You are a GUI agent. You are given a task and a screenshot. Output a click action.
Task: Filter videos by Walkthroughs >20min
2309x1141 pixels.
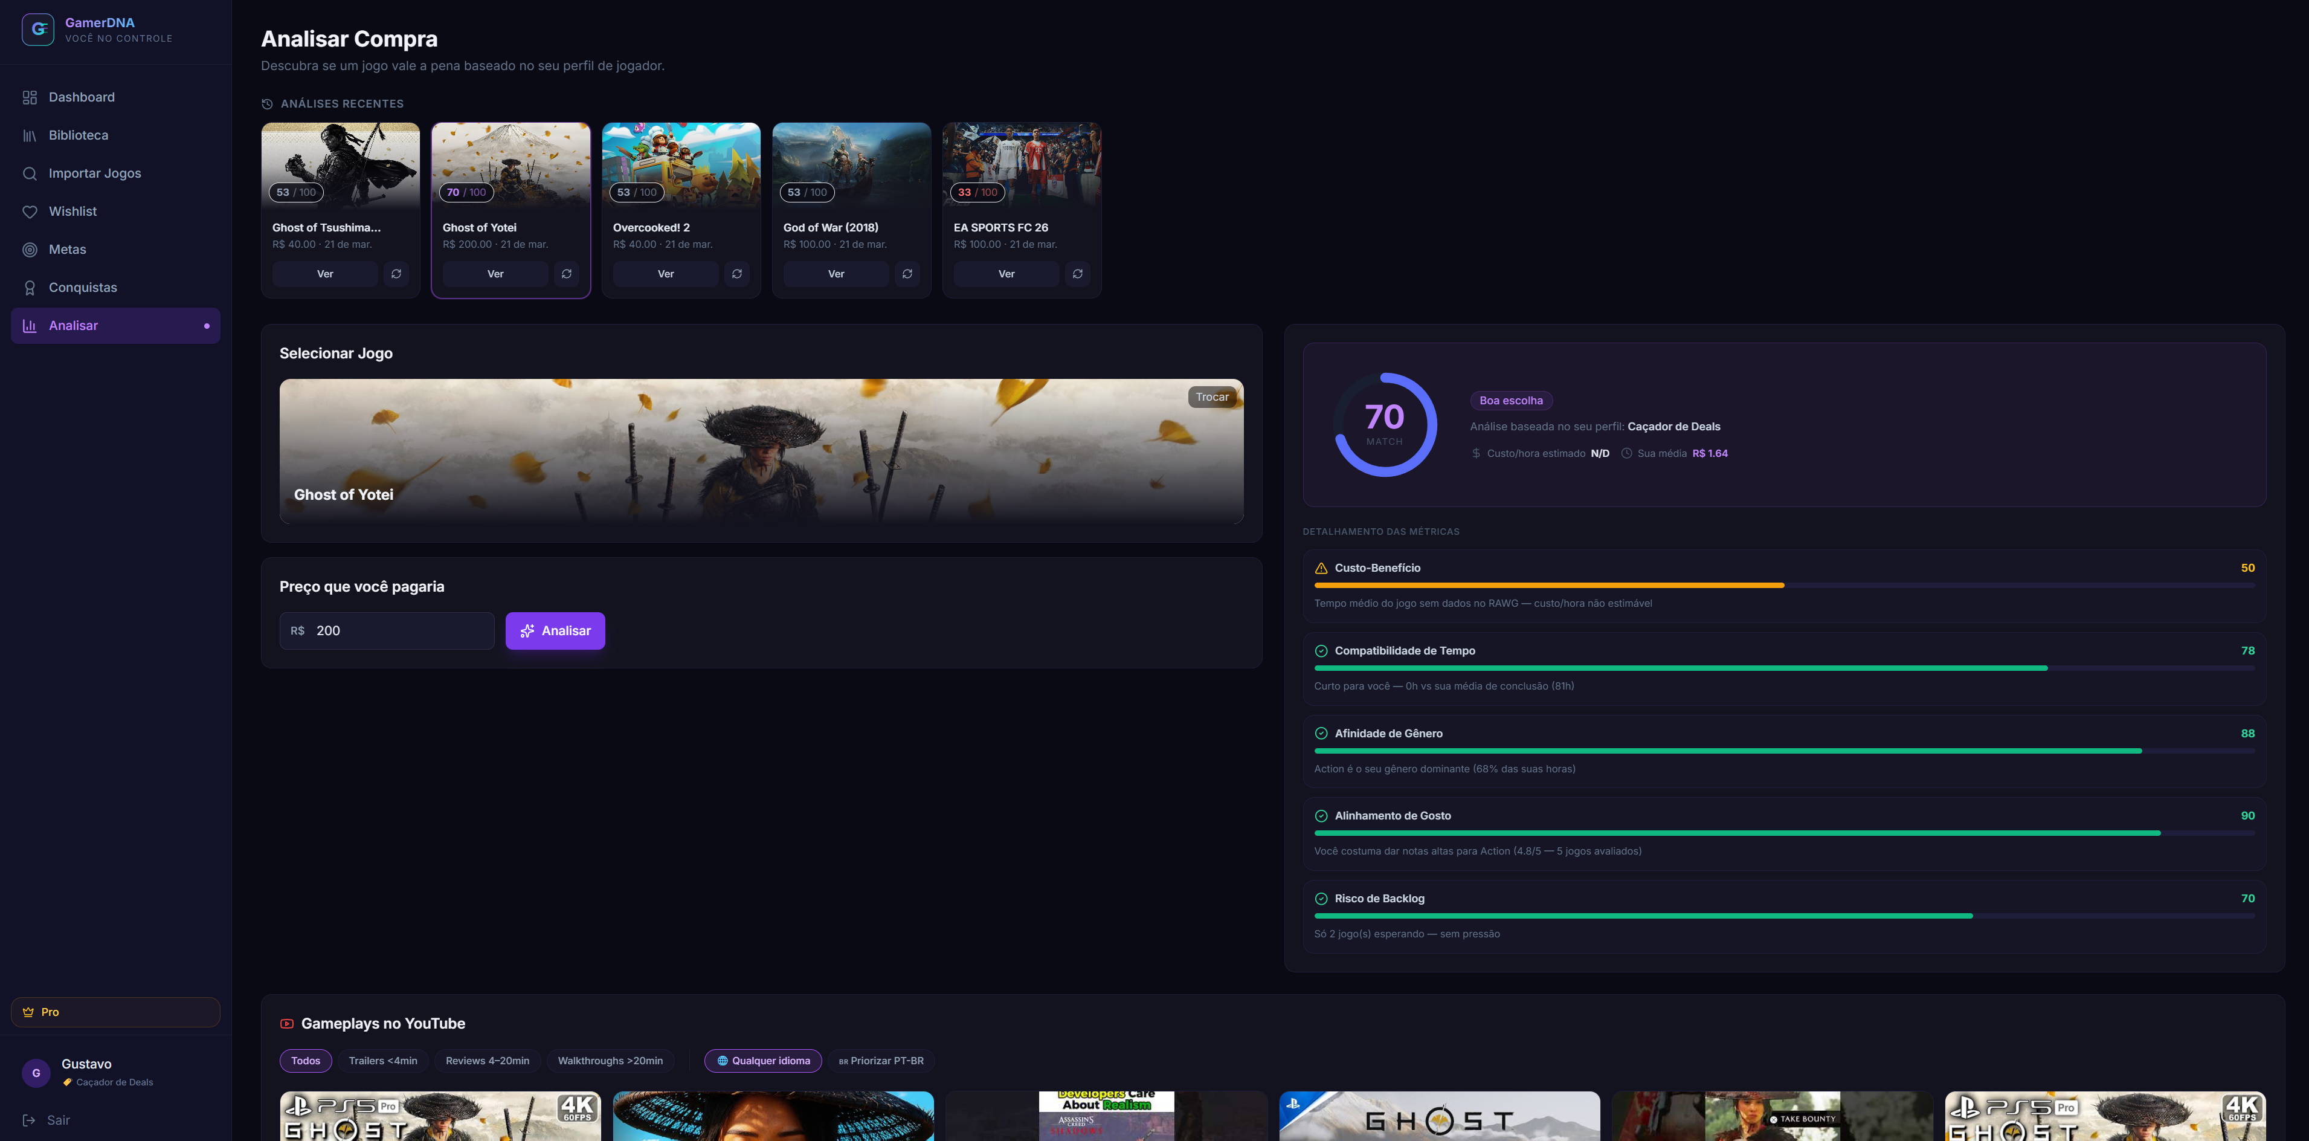[610, 1060]
